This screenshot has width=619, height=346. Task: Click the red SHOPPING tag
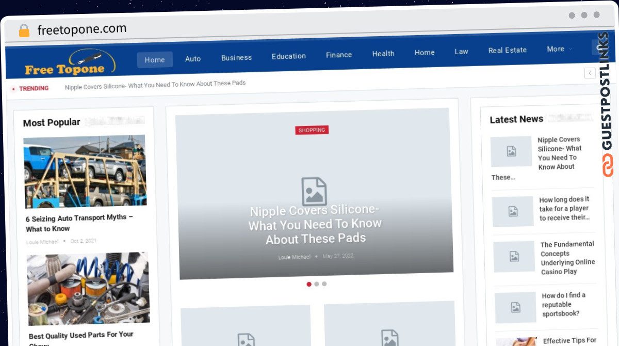click(x=312, y=130)
